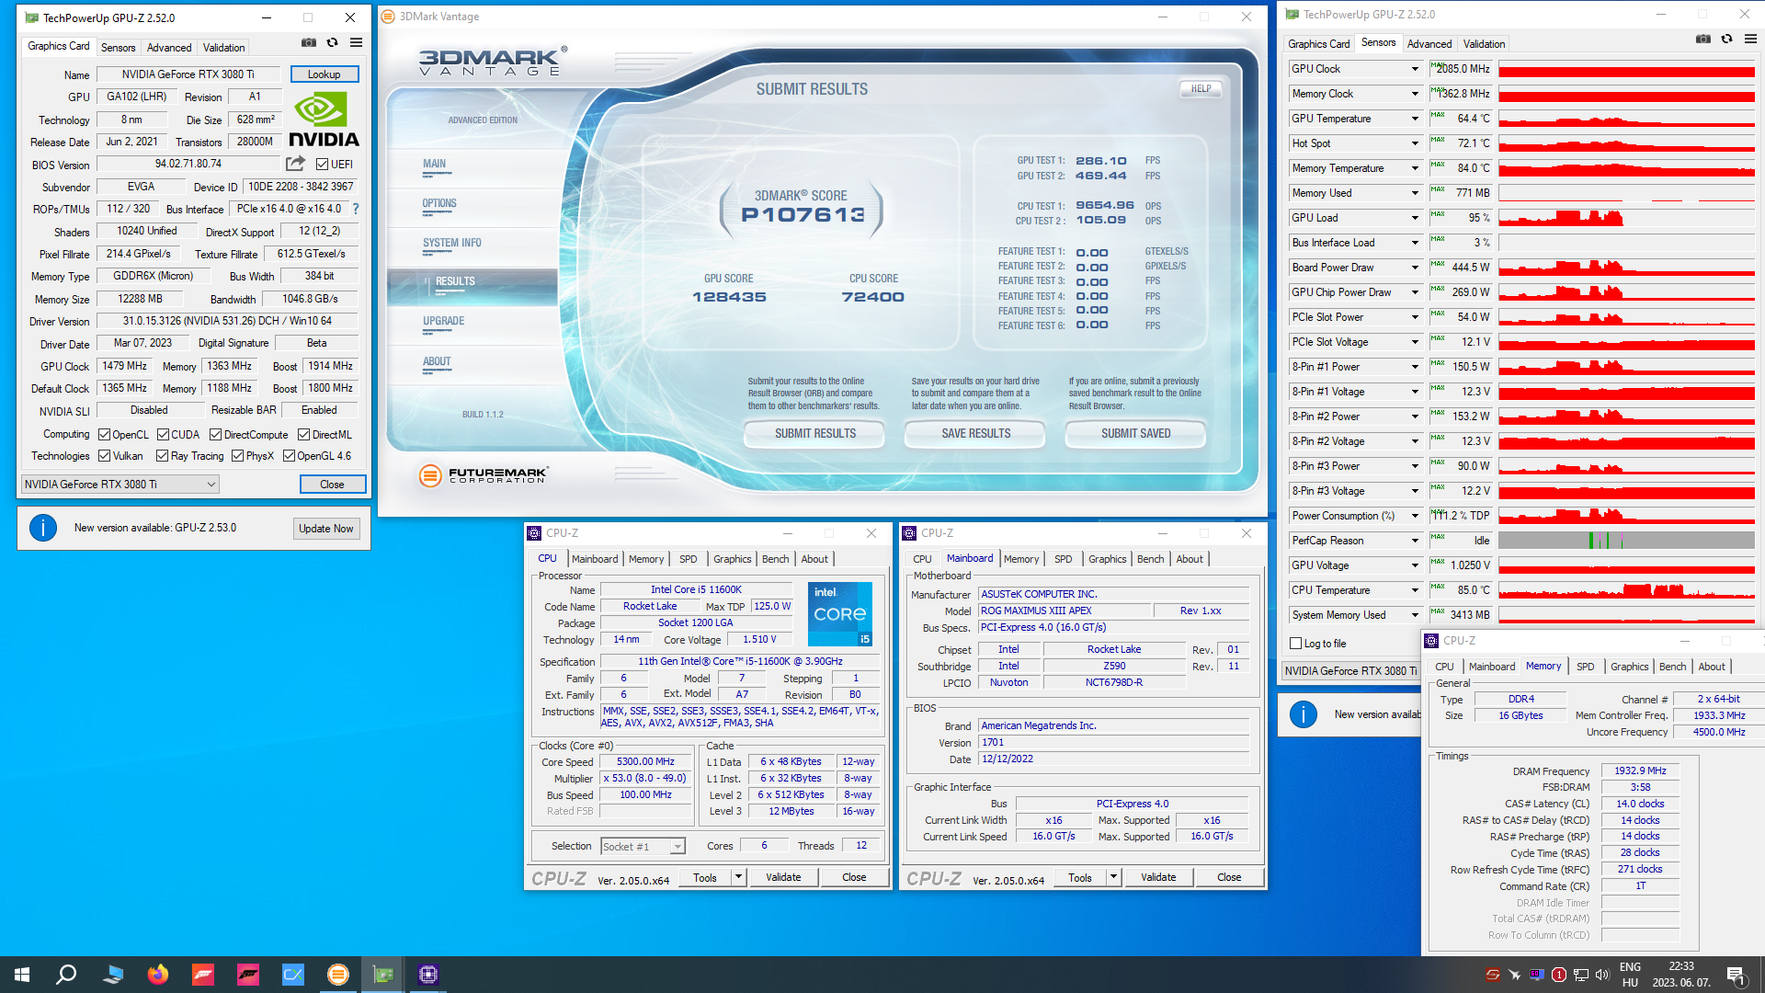Click camera icon in GPU-Z Sensors window

pos(1703,39)
